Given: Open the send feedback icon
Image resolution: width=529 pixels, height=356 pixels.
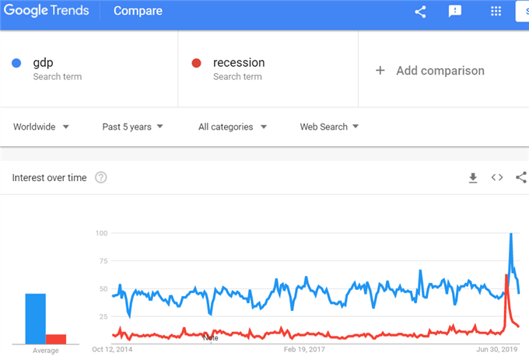Looking at the screenshot, I should tap(455, 11).
